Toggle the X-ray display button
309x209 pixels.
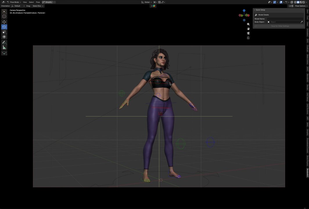[x=292, y=2]
